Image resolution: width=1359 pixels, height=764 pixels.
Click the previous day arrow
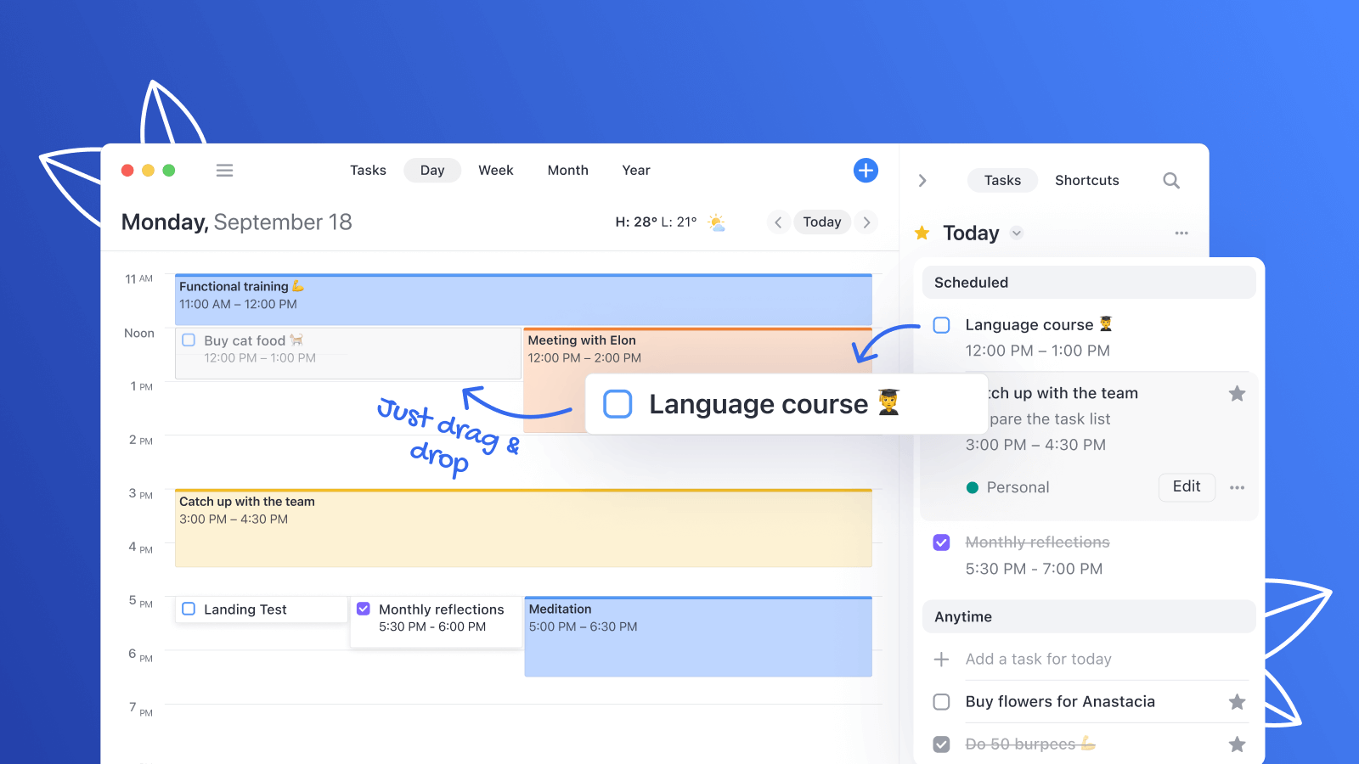(778, 222)
